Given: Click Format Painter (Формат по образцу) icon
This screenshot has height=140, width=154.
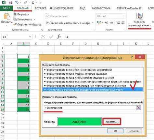Looking at the screenshot, I should [15, 24].
